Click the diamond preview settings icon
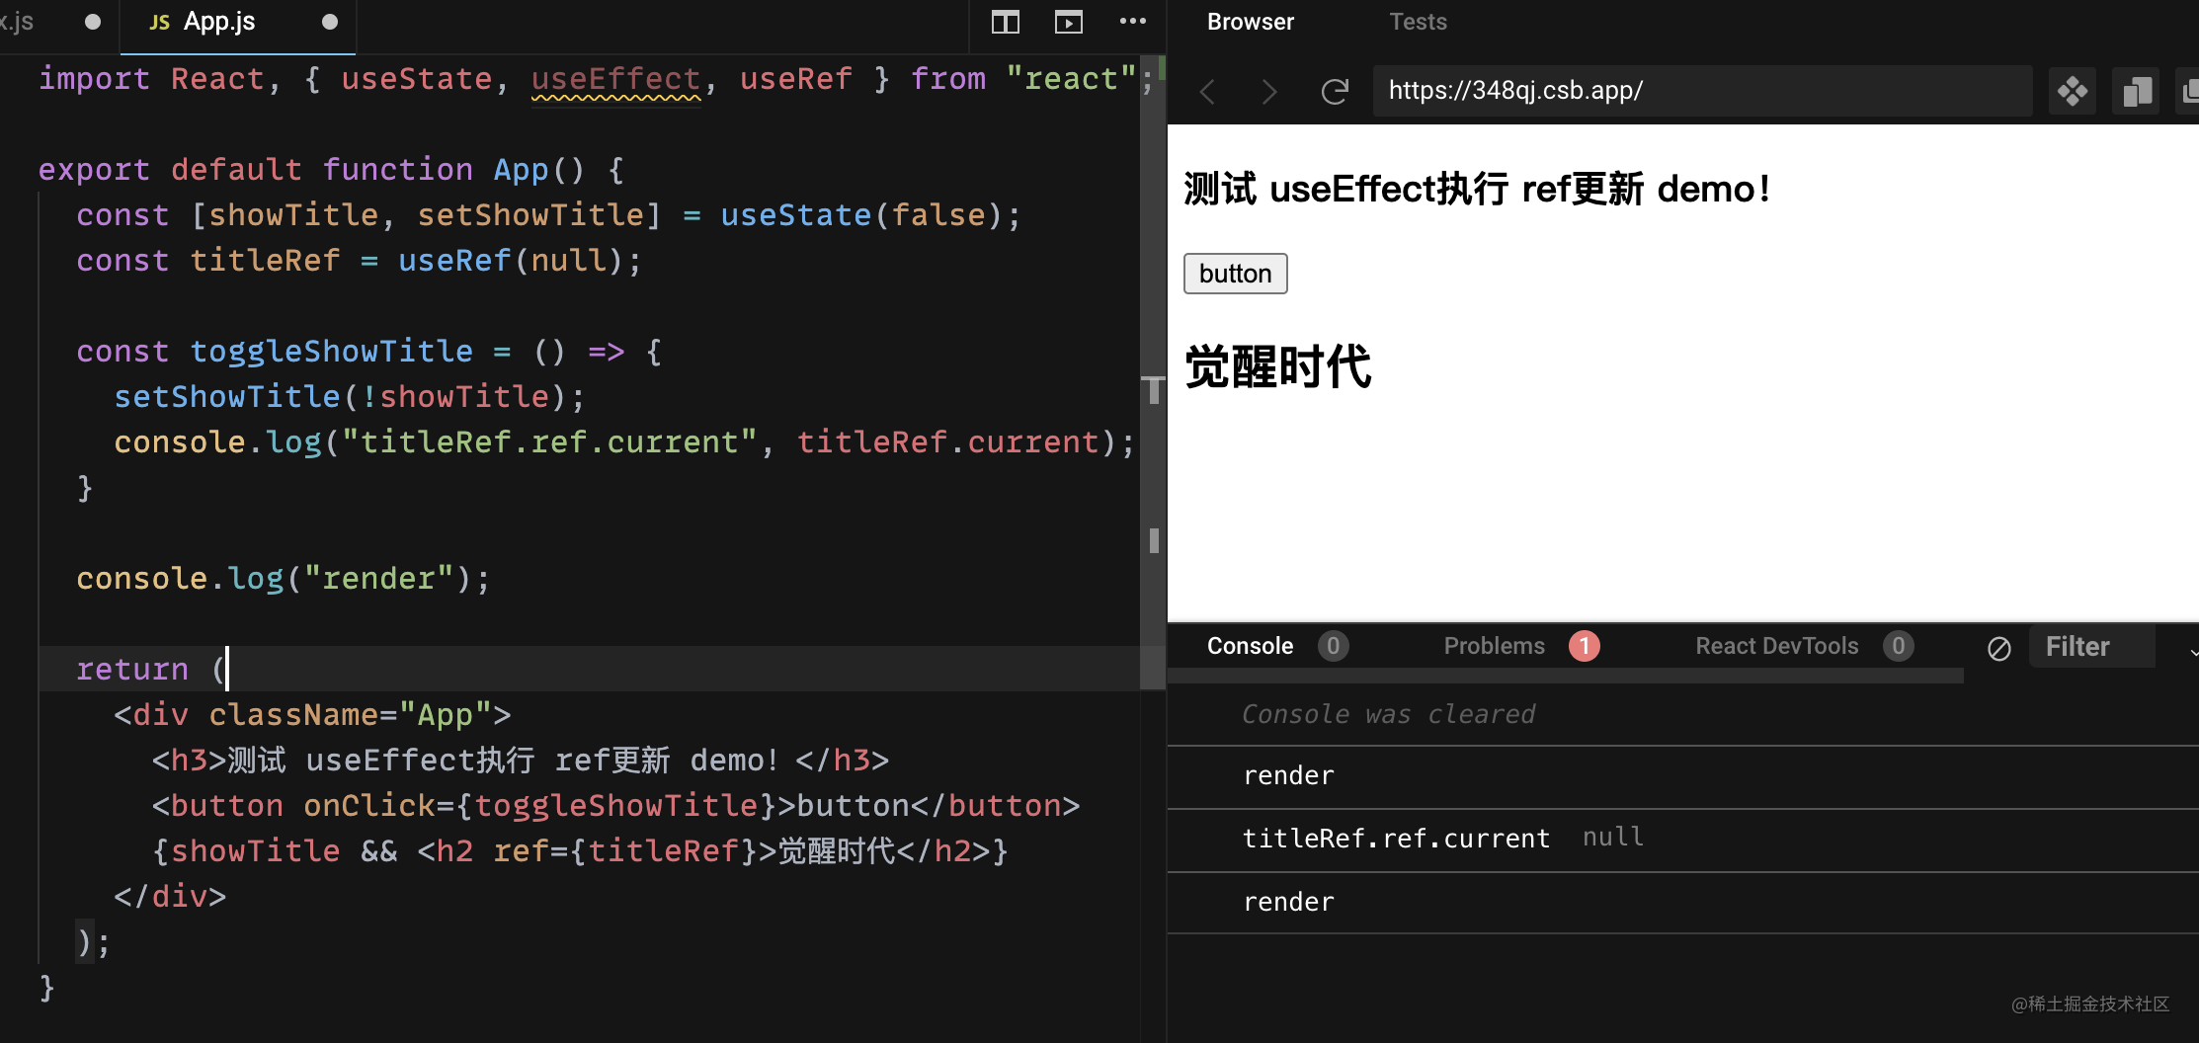 2073,91
